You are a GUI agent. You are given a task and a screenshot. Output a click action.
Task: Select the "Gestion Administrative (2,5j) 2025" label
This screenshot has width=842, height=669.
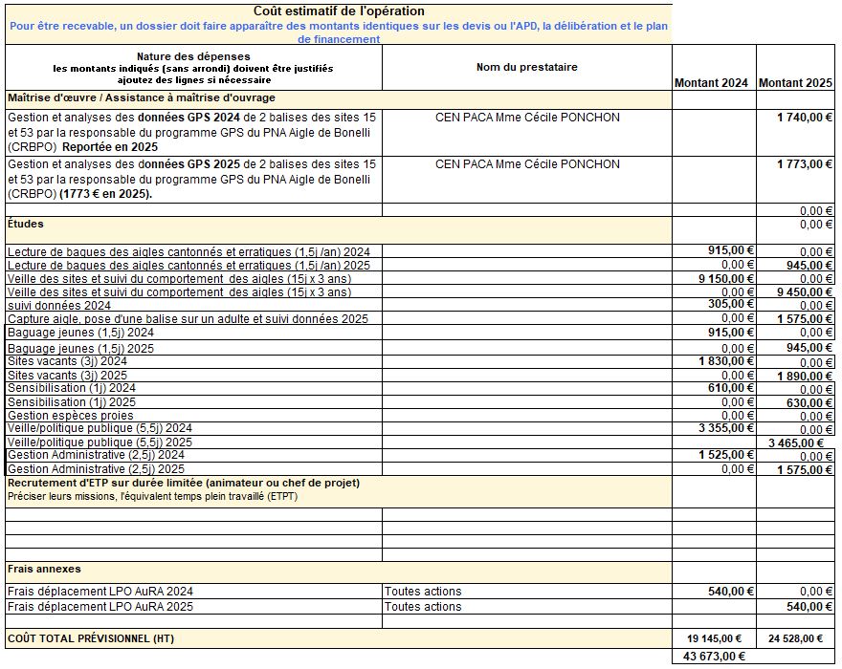(x=96, y=469)
